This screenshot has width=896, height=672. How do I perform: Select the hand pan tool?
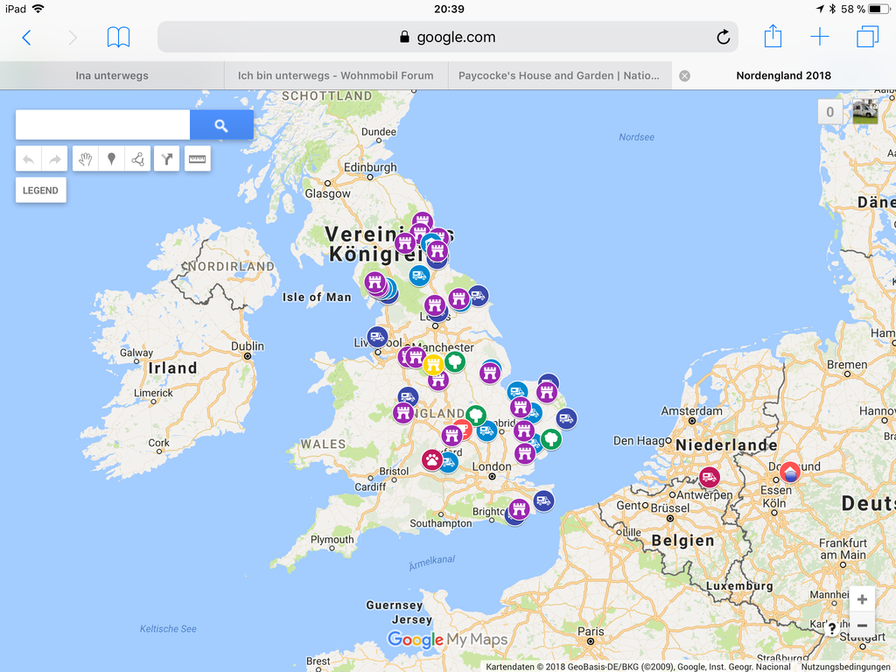86,159
